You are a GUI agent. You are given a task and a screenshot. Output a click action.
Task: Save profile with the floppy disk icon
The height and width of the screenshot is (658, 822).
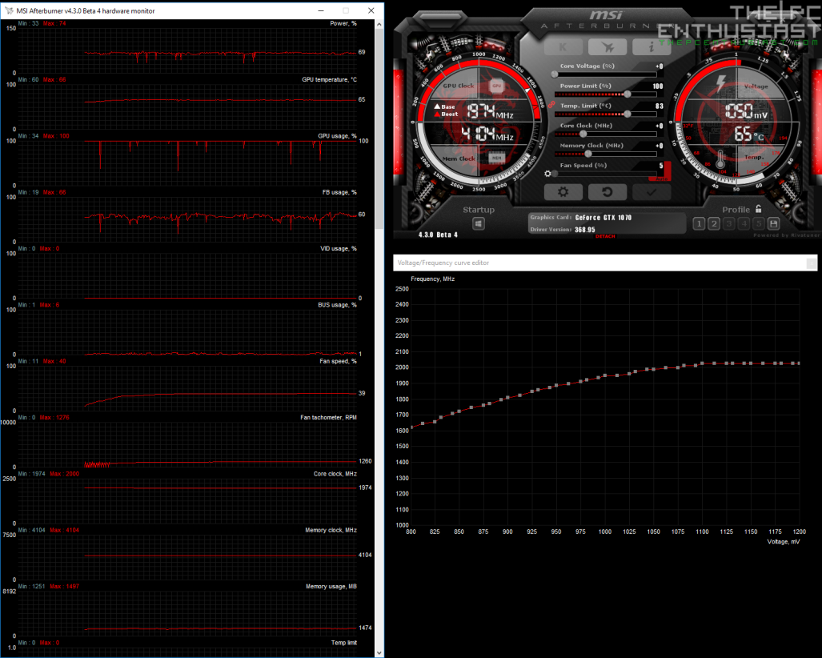tap(773, 224)
